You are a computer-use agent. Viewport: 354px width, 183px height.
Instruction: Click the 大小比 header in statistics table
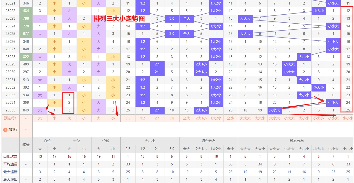click(150, 141)
